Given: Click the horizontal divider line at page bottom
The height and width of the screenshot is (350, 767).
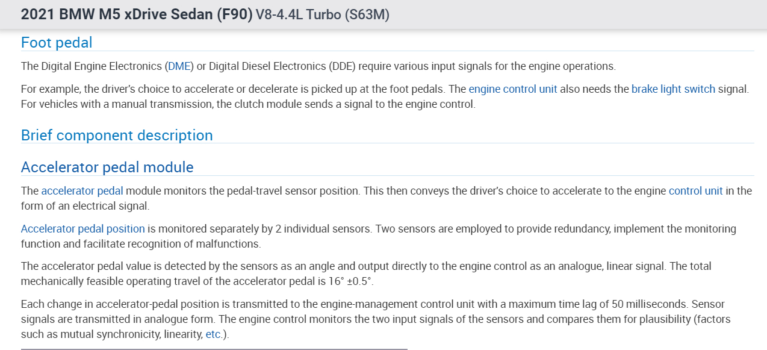Looking at the screenshot, I should click(x=214, y=349).
